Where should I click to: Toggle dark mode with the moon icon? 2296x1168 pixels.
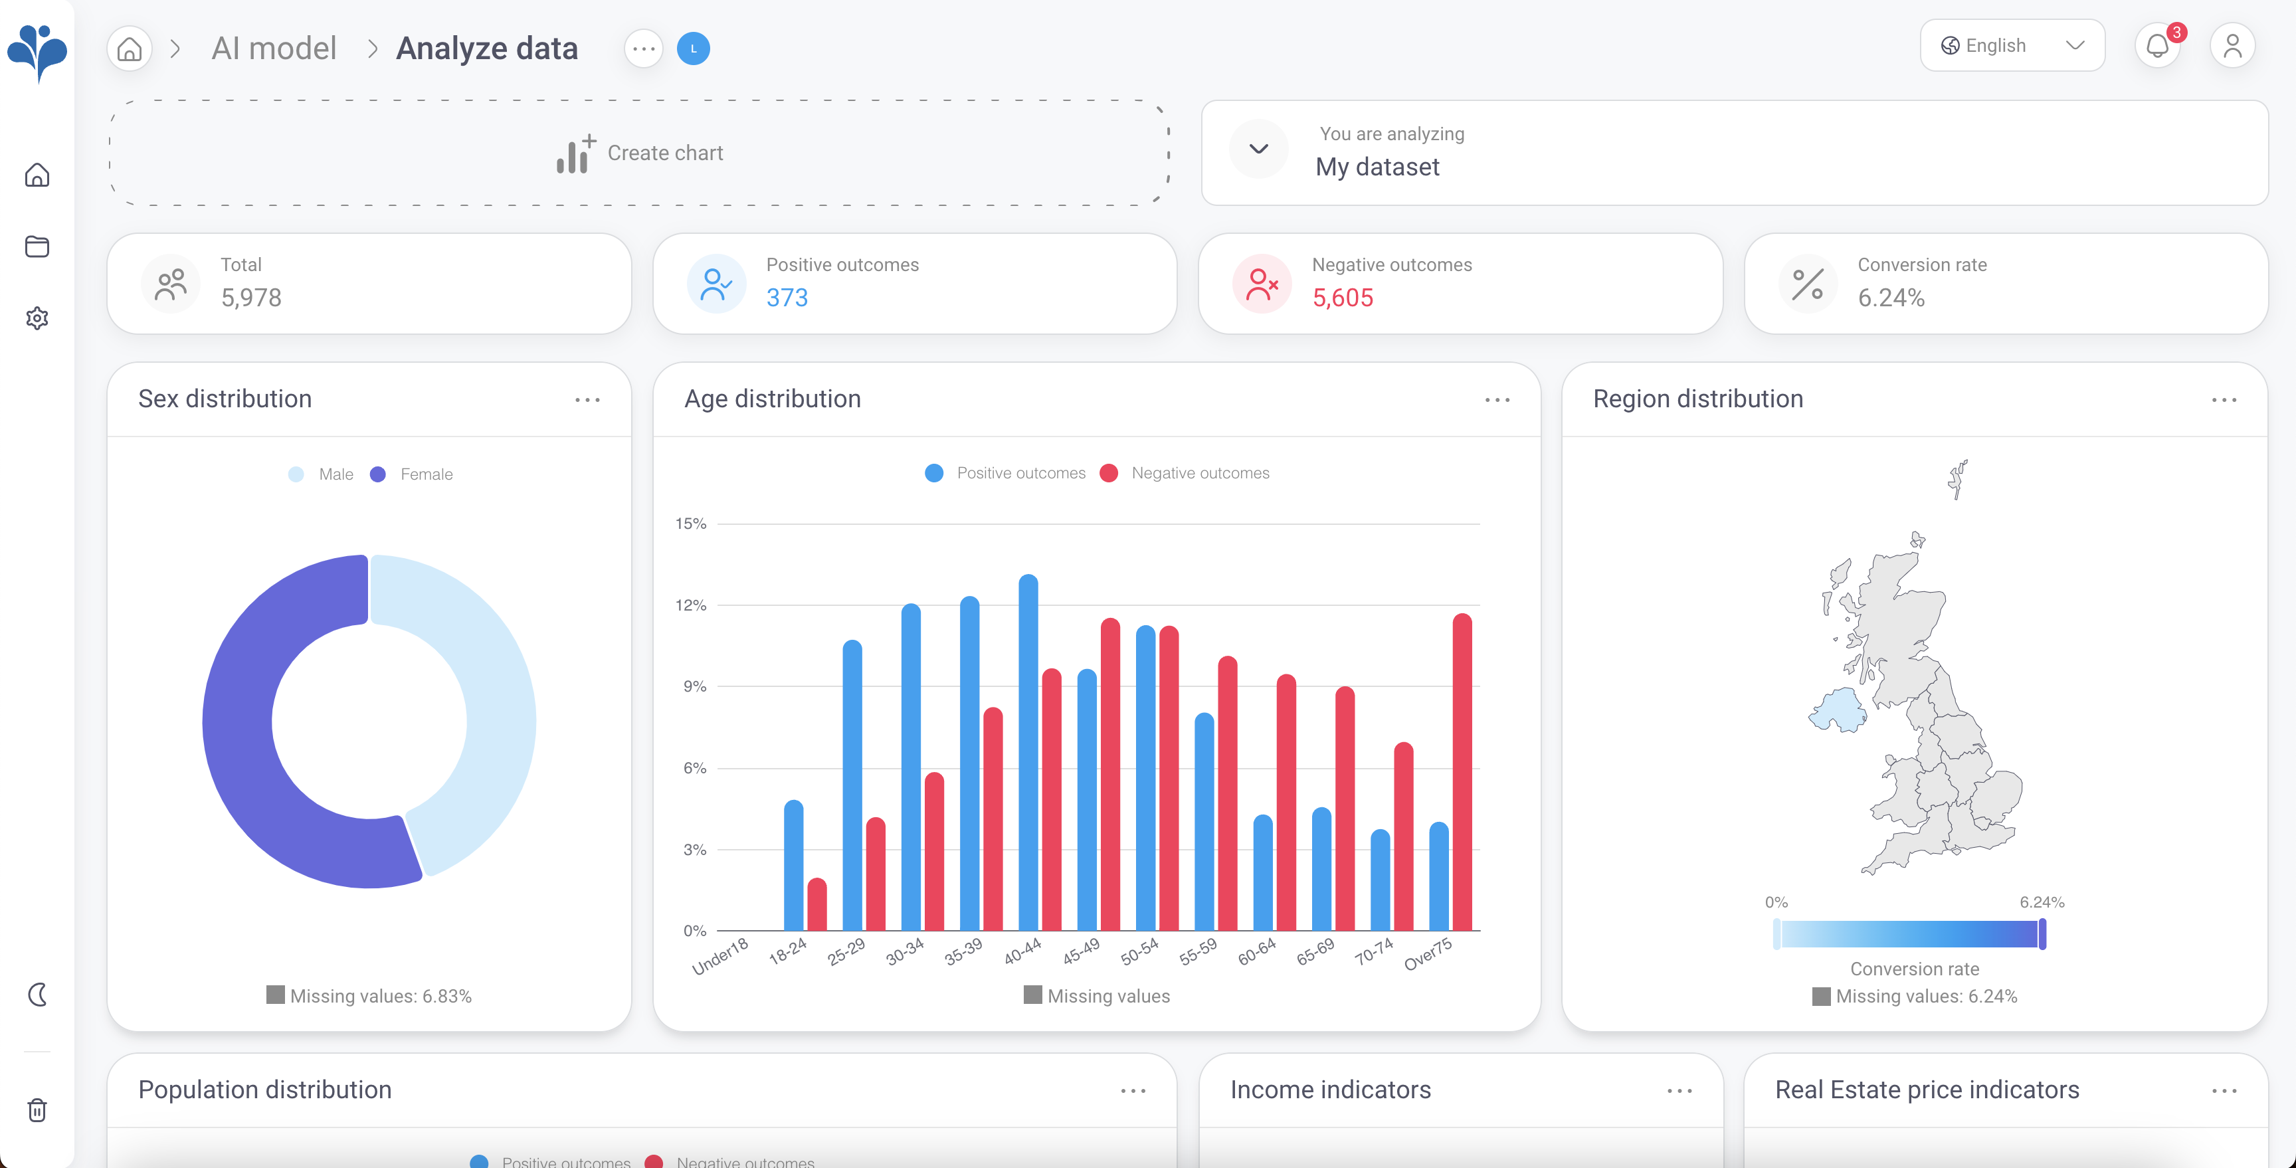[x=37, y=995]
